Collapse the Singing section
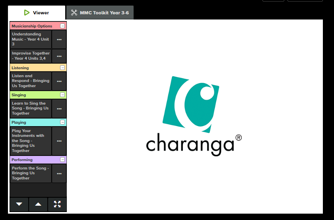This screenshot has width=334, height=220. point(62,95)
